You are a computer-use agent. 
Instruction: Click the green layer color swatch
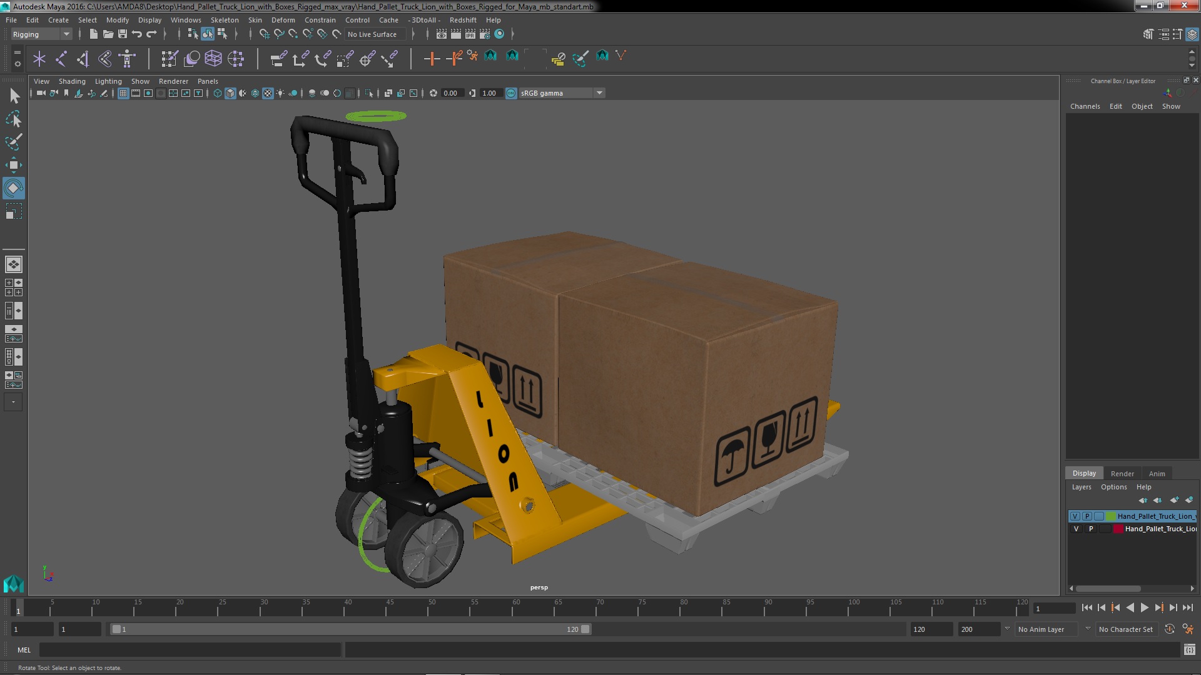pyautogui.click(x=1111, y=516)
